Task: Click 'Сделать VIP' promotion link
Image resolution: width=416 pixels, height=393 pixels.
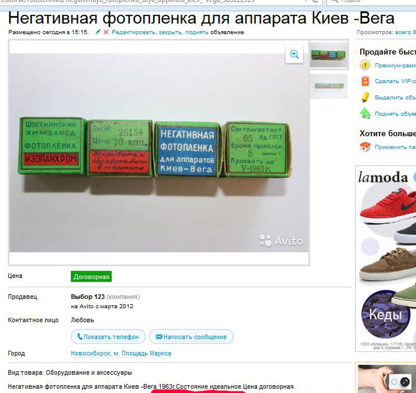Action: tap(395, 81)
